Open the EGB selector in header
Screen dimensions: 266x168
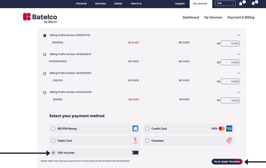click(x=225, y=3)
